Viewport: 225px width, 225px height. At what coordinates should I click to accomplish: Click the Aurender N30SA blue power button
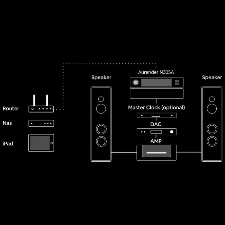[x=136, y=82]
